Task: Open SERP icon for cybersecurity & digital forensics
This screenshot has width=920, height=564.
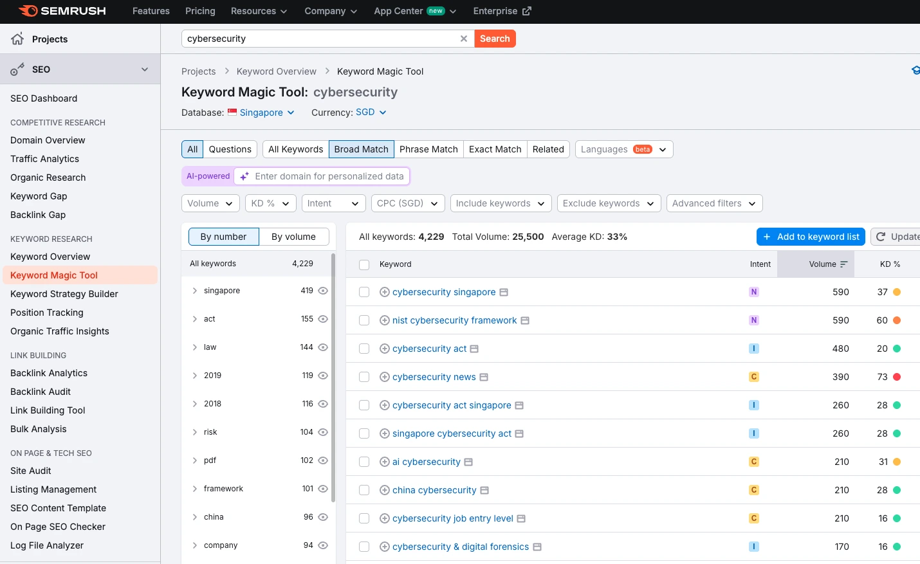Action: tap(537, 547)
